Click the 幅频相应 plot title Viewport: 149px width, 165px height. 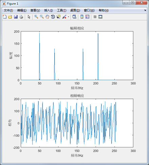click(77, 28)
